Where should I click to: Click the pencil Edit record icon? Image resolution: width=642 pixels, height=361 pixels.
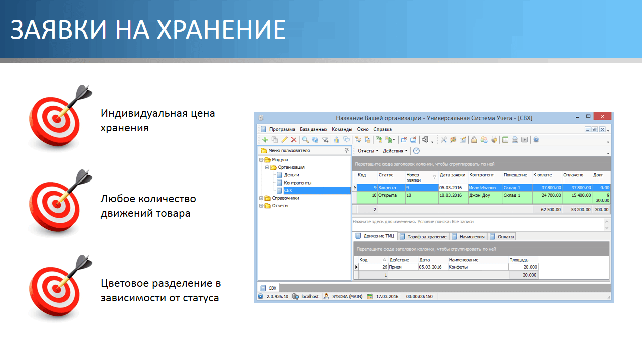point(284,140)
